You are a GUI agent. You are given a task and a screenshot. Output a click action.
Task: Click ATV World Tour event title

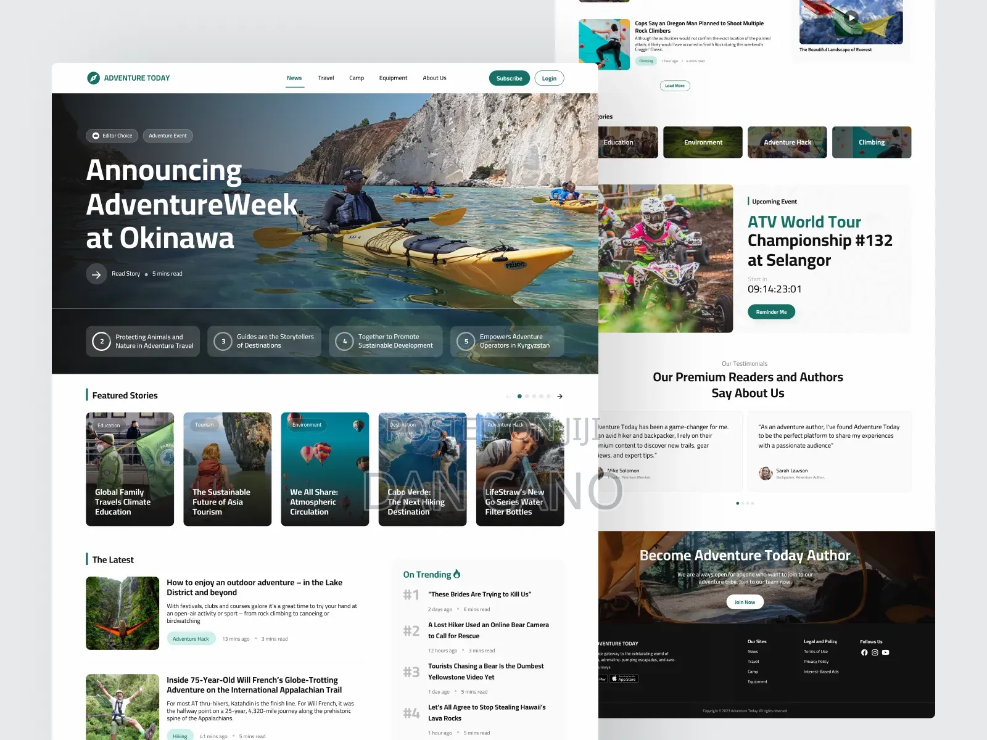tap(820, 240)
